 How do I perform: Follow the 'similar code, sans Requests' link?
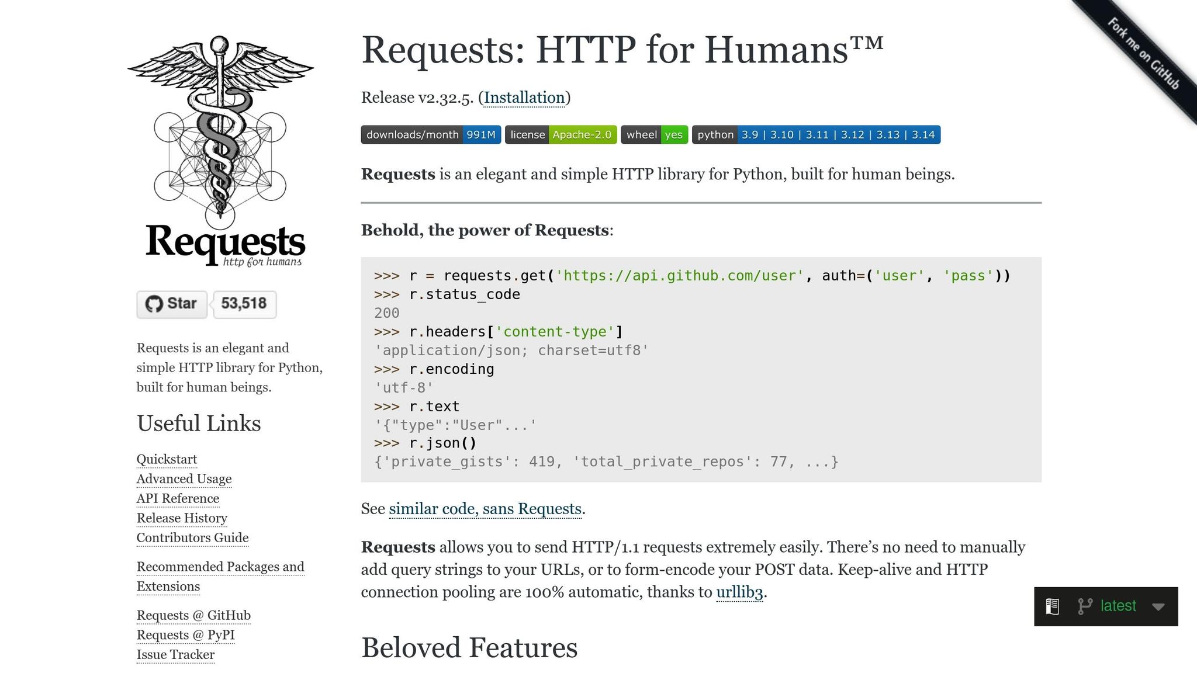pyautogui.click(x=485, y=509)
